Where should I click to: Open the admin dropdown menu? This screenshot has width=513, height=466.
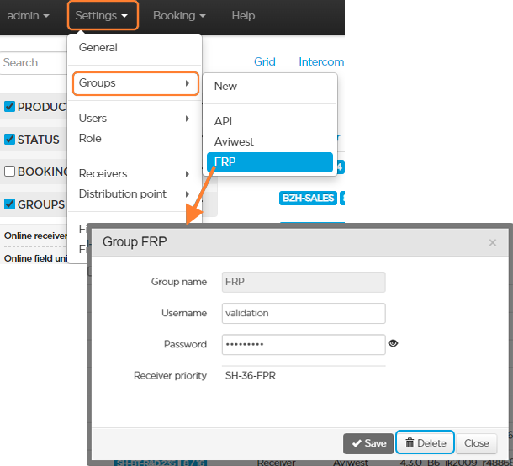(28, 16)
